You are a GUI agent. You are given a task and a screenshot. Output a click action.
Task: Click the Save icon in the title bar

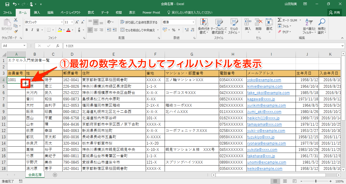tap(7, 4)
